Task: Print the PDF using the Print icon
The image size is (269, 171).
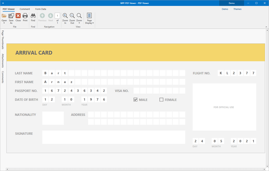Action: [25, 16]
